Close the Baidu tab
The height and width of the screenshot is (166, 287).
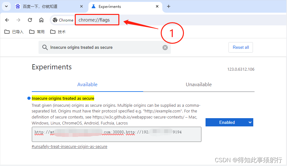click(81, 6)
